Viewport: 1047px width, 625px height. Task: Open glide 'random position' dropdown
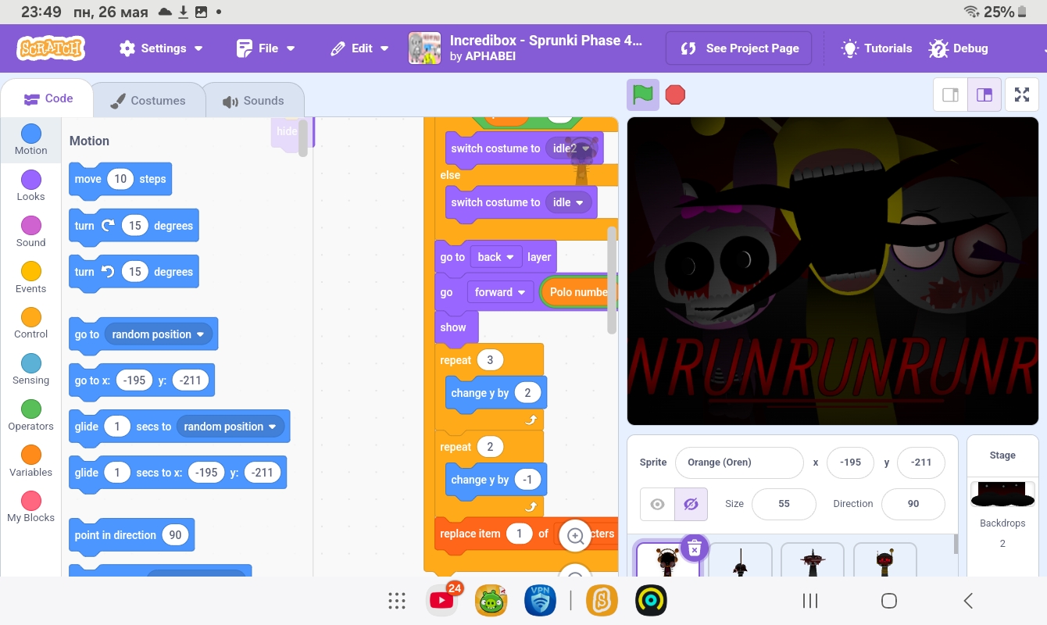(x=230, y=427)
